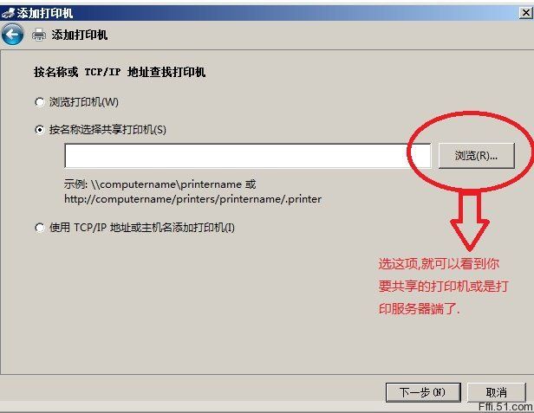Proceed with the 下一步(N) button
Image resolution: width=534 pixels, height=413 pixels.
423,392
